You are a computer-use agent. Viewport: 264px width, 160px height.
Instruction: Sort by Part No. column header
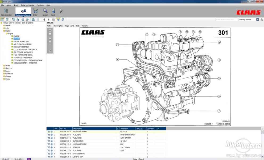pos(66,129)
